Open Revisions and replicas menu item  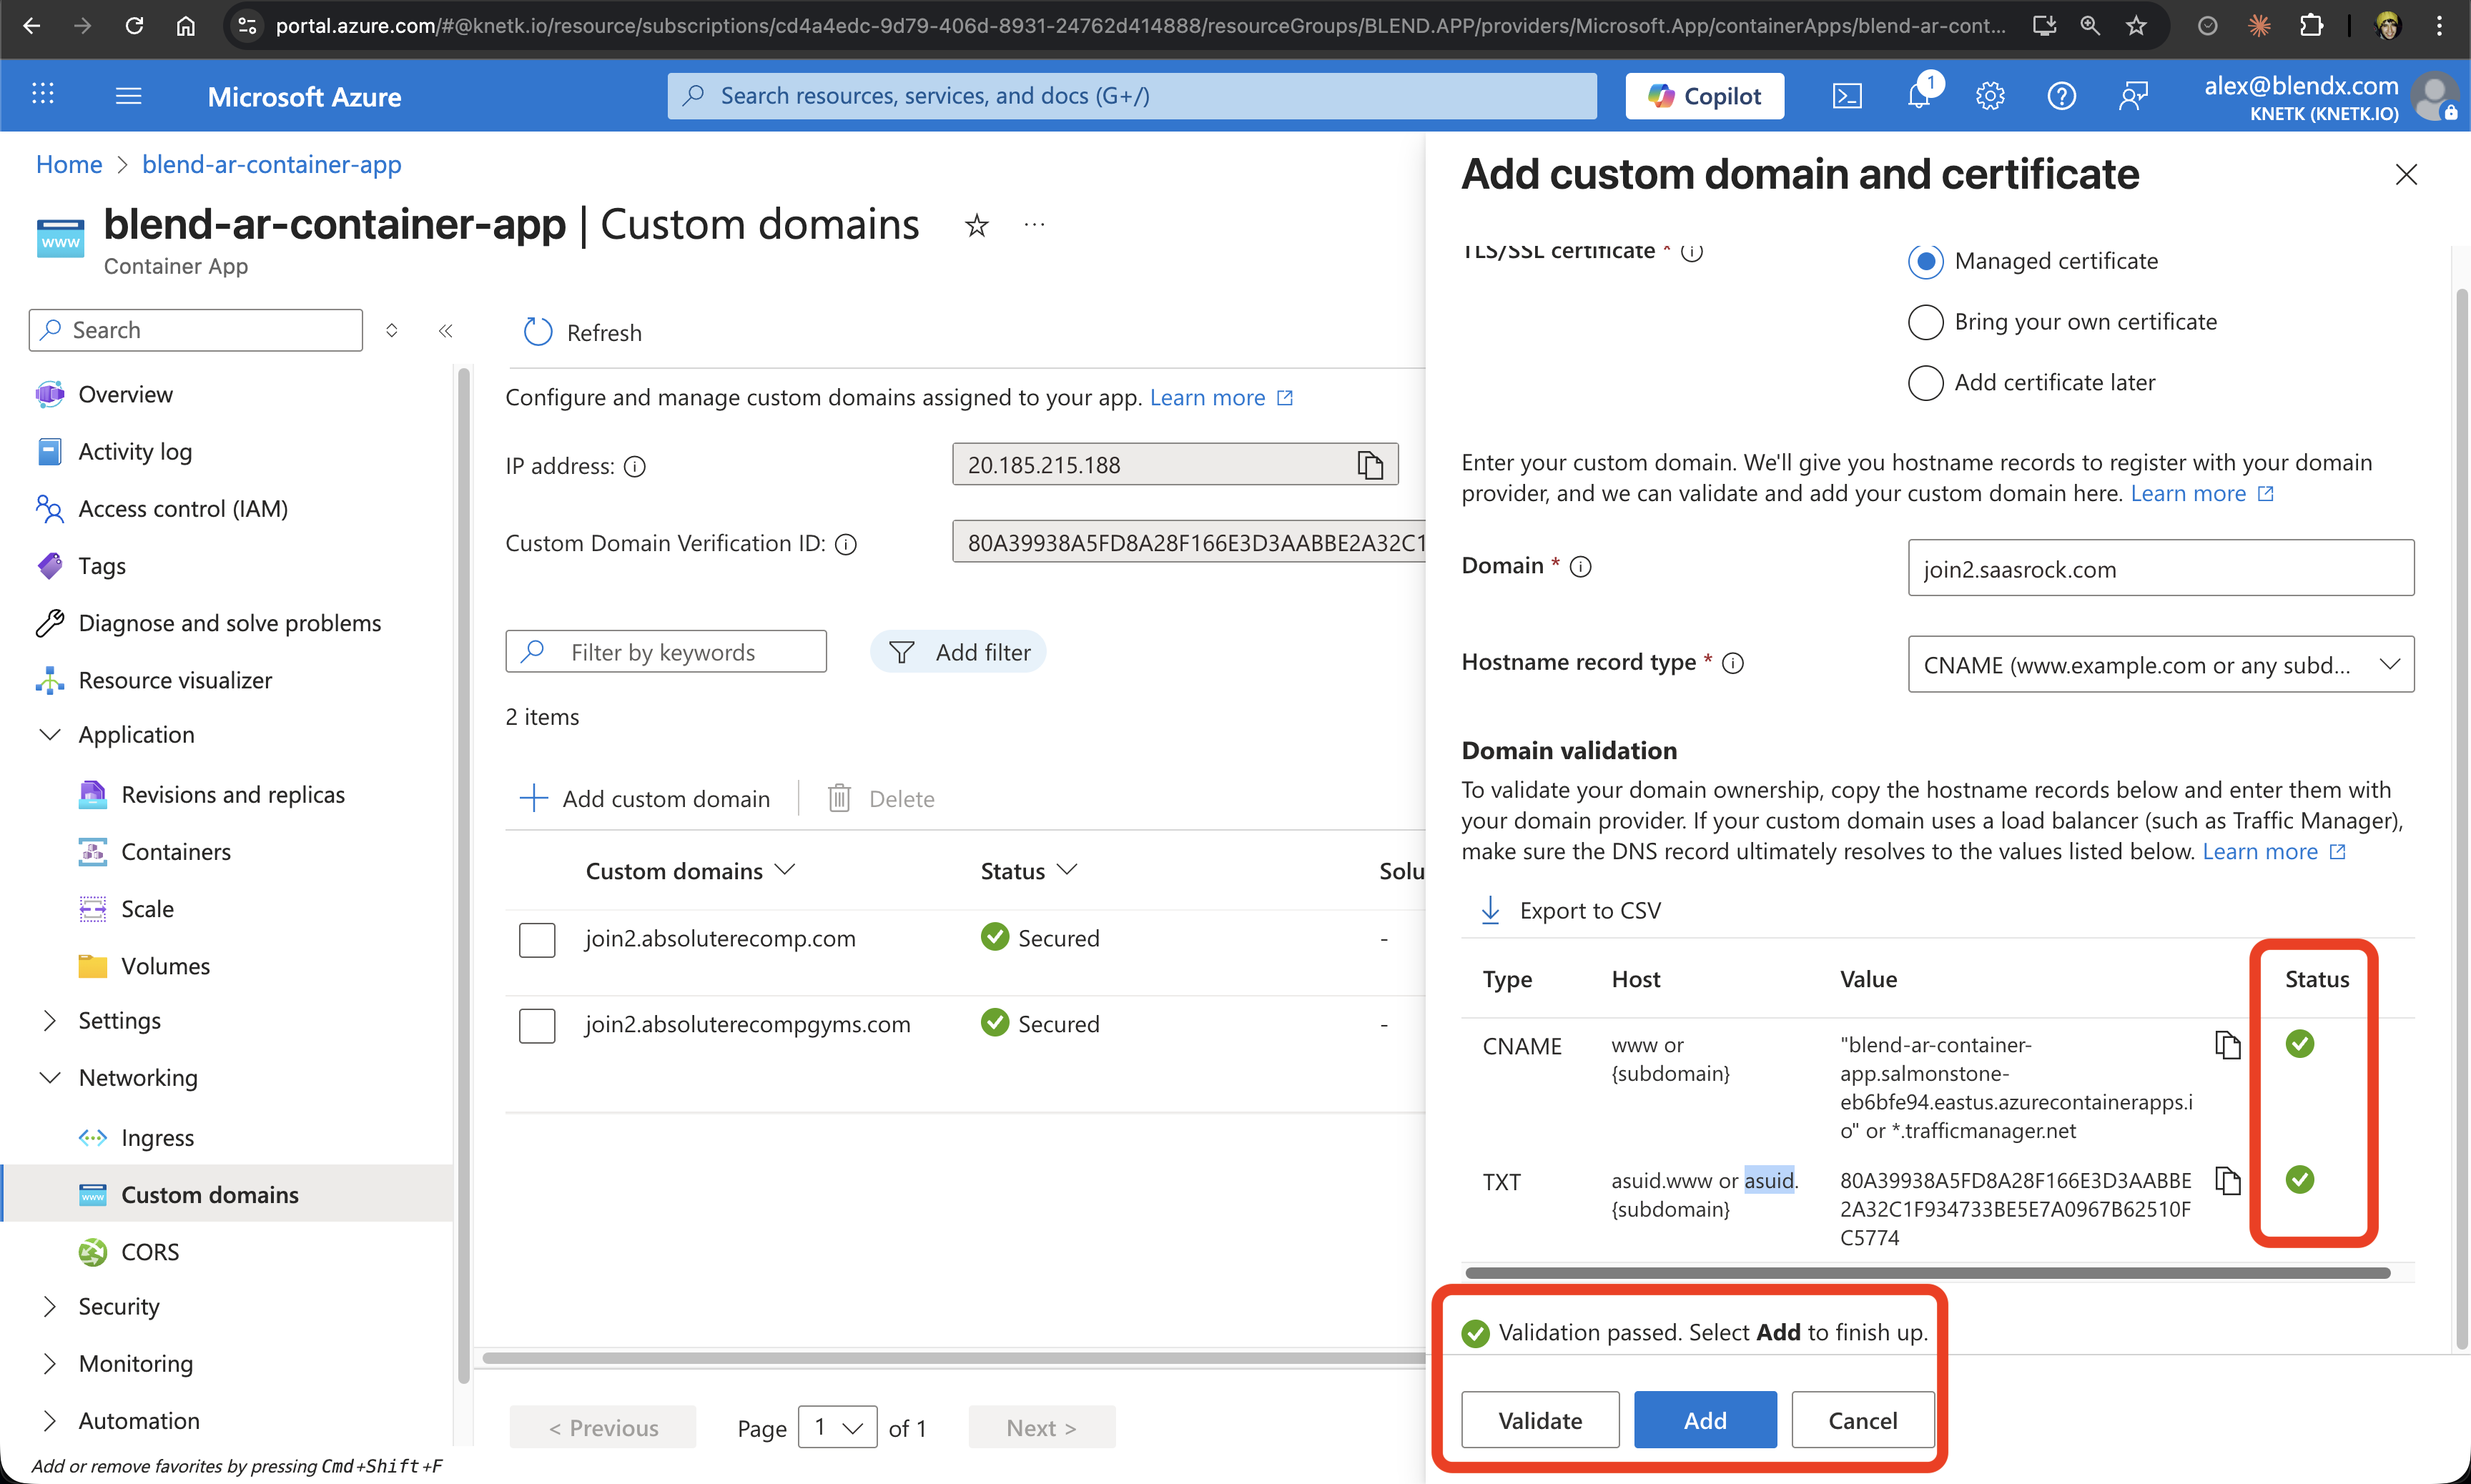tap(232, 795)
